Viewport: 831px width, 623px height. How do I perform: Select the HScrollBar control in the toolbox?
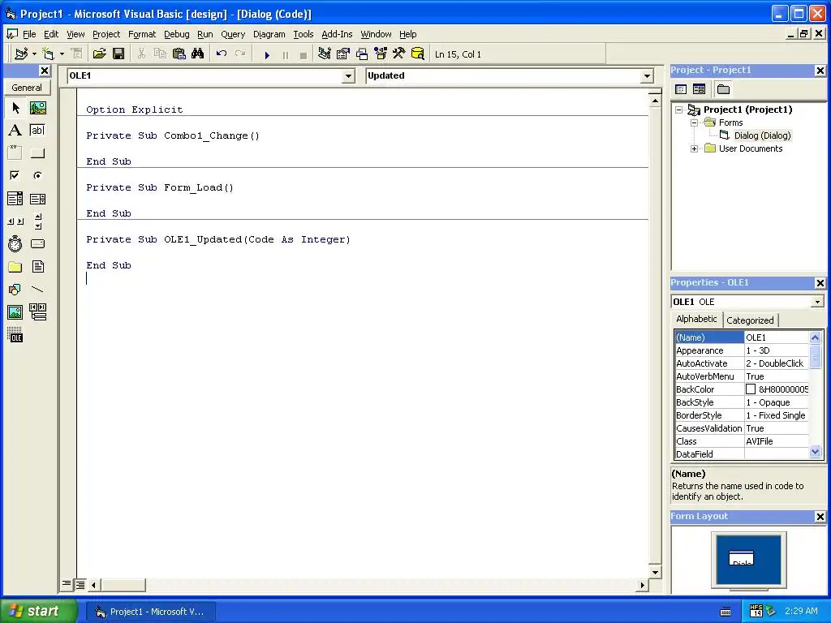click(15, 221)
